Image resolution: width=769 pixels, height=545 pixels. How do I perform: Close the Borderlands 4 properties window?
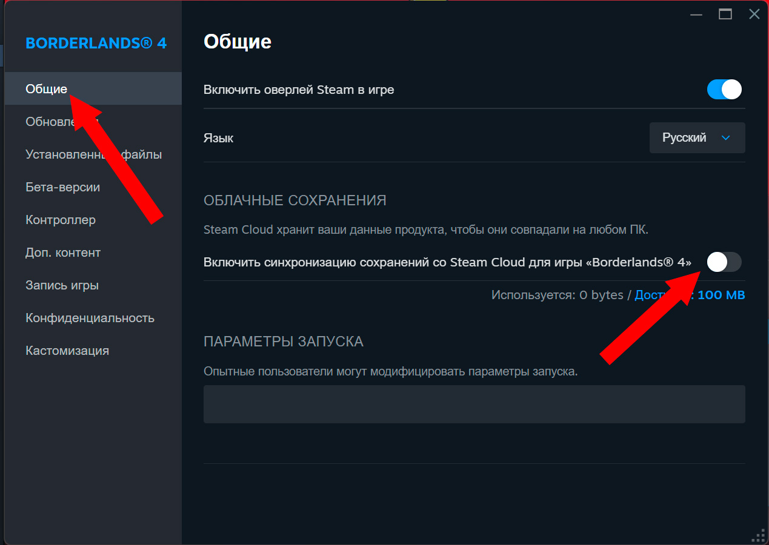point(754,15)
